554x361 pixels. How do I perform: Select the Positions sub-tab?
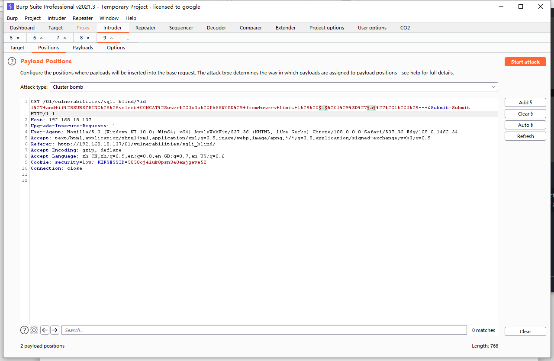48,48
